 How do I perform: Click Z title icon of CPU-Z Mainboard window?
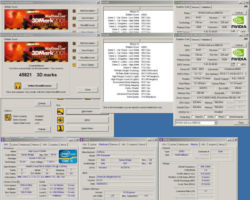pos(81,140)
